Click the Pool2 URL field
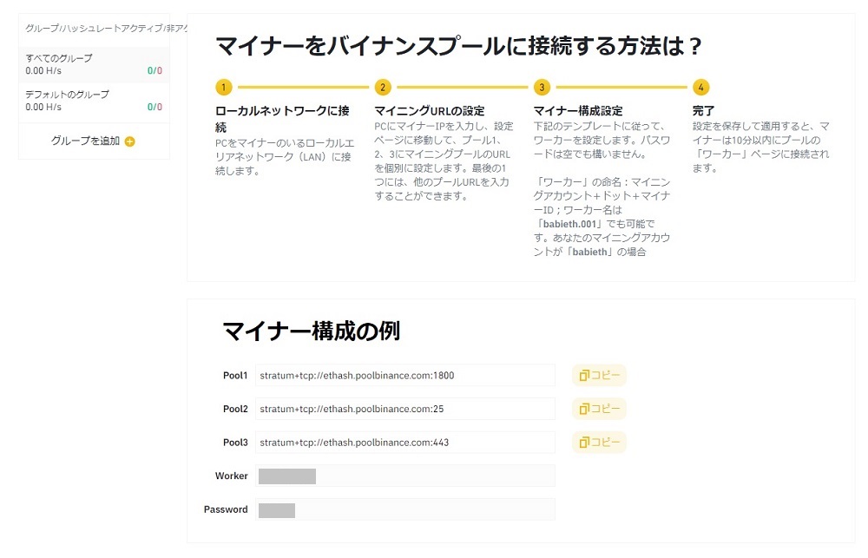Screen dimensions: 868x558 pos(405,409)
